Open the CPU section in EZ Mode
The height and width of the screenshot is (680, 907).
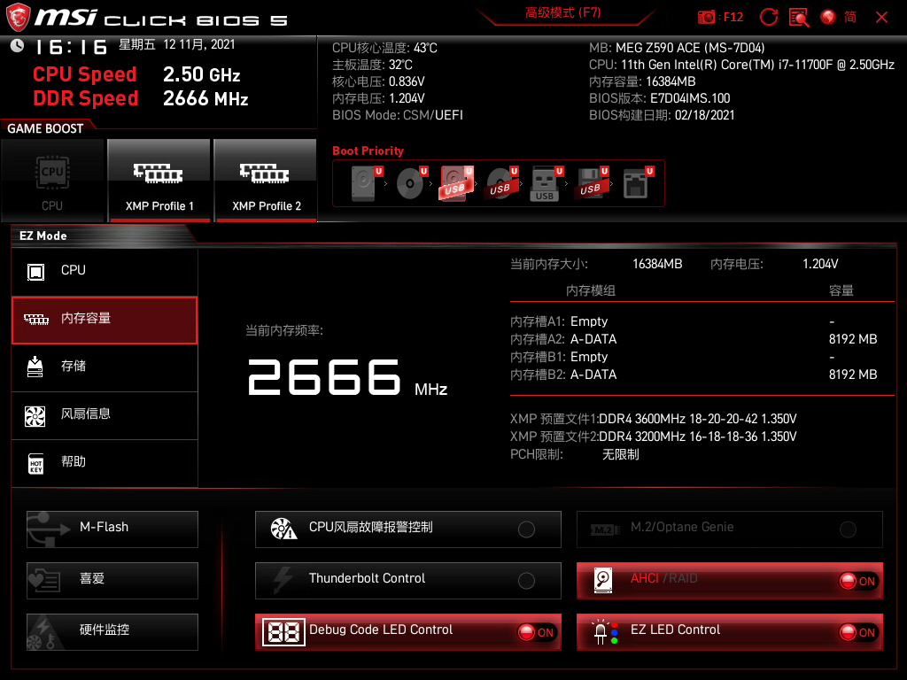[x=105, y=271]
